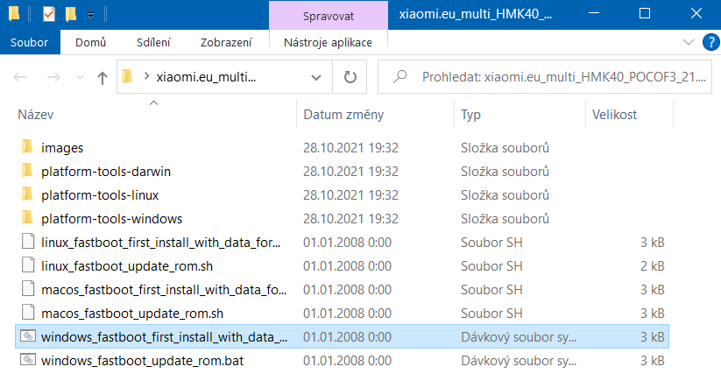Viewport: 721px width, 388px height.
Task: Click the Spravovat contextual tab
Action: [x=329, y=16]
